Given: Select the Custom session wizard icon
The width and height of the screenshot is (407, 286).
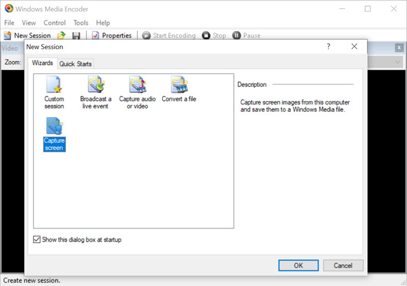Looking at the screenshot, I should (x=54, y=92).
